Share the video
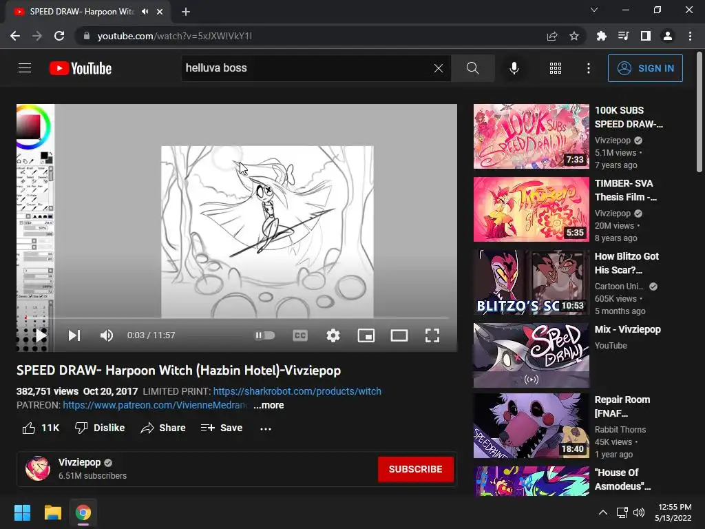The image size is (705, 529). coord(162,428)
